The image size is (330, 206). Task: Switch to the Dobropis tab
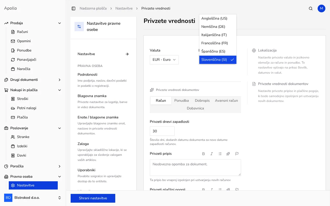tap(202, 101)
